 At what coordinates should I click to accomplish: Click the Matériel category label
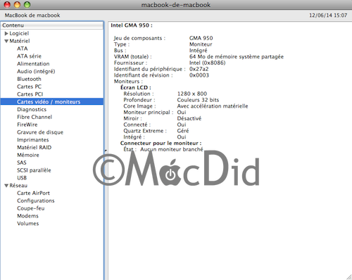coord(20,41)
